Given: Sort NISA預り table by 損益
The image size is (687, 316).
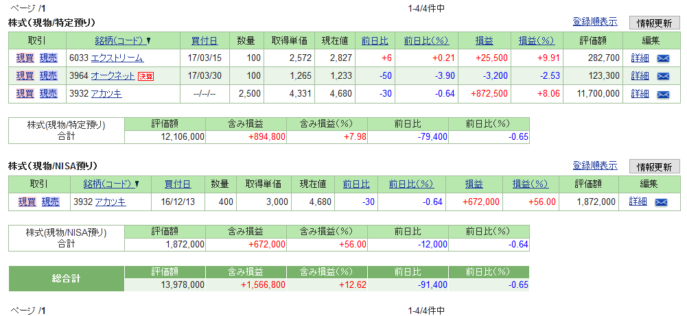Looking at the screenshot, I should pos(474,184).
